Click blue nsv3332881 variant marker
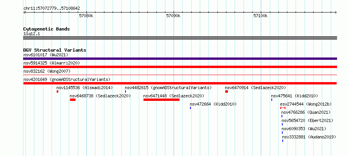This screenshot has width=348, height=156. click(283, 141)
